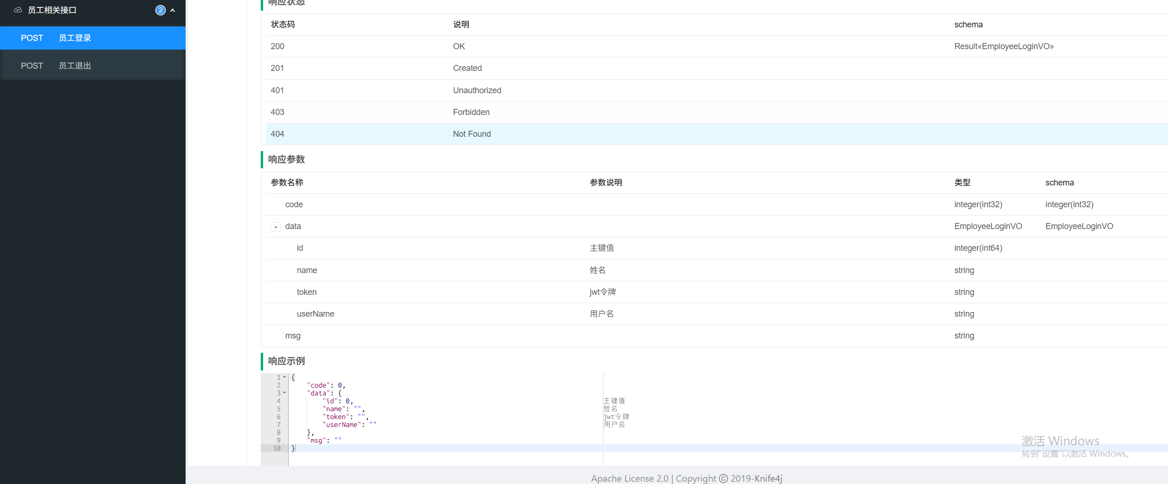Viewport: 1168px width, 484px height.
Task: Click the cloud icon beside 员工相关接口
Action: pyautogui.click(x=18, y=10)
